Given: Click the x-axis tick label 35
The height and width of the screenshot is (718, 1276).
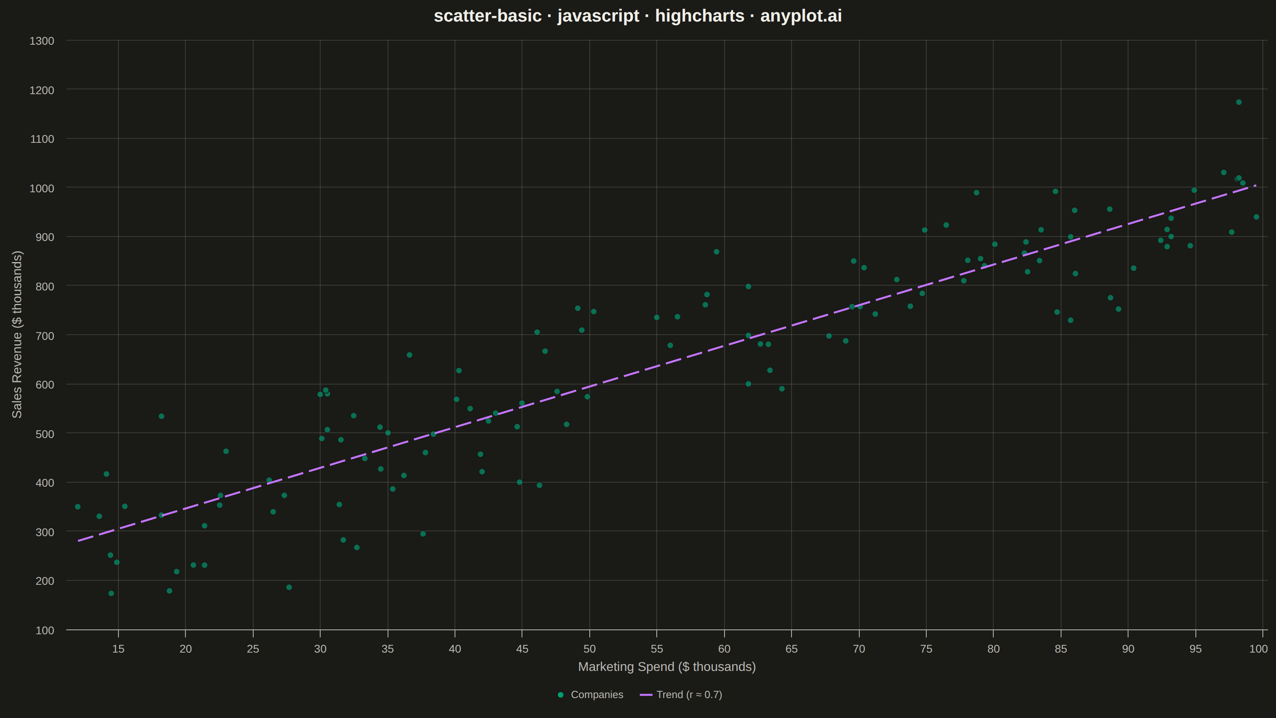Looking at the screenshot, I should [388, 649].
